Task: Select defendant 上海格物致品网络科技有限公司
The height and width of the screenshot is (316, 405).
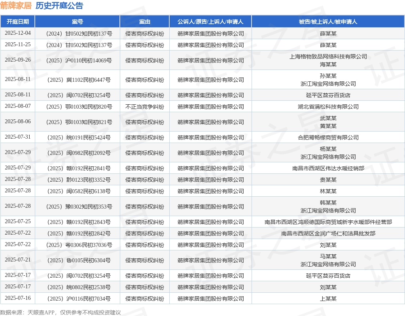Action: pyautogui.click(x=328, y=56)
